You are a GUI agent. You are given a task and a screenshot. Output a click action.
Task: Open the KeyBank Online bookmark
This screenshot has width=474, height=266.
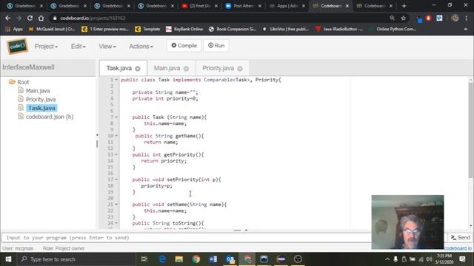[184, 29]
